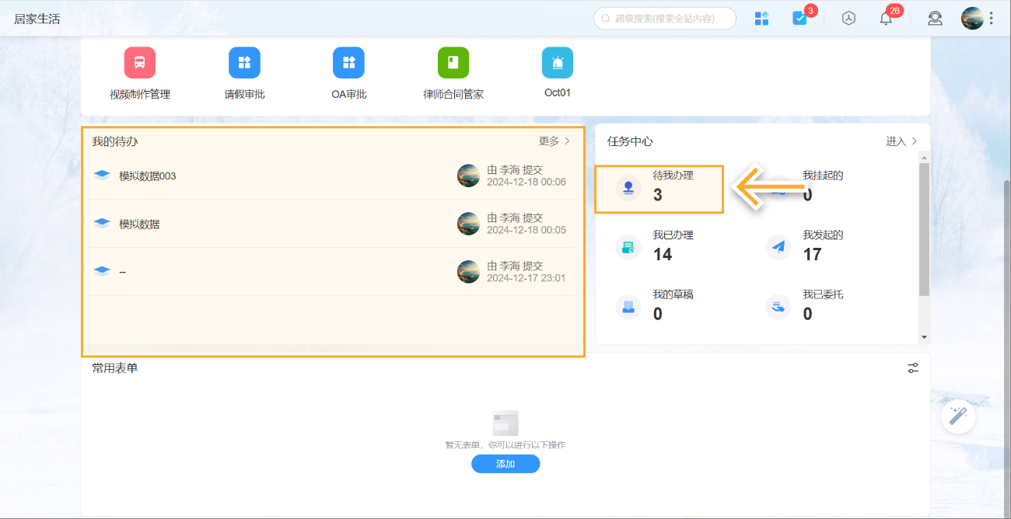Click the 超级搜索 search input field
Screen dimensions: 1011x519
[665, 19]
